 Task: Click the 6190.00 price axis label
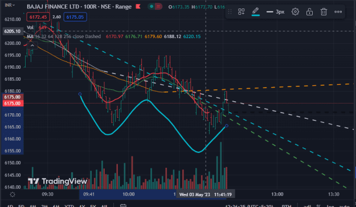pos(13,67)
